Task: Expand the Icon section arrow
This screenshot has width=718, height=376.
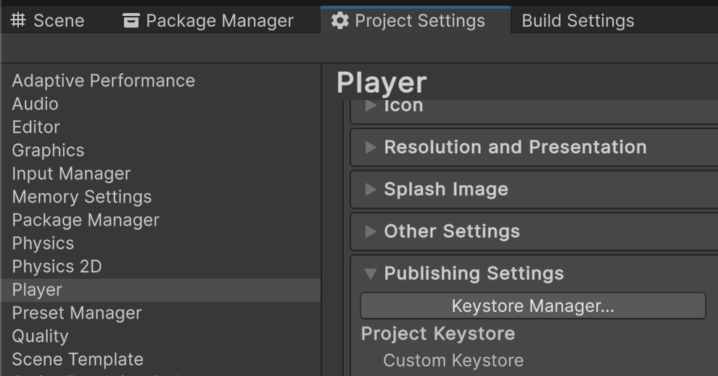Action: [x=371, y=106]
